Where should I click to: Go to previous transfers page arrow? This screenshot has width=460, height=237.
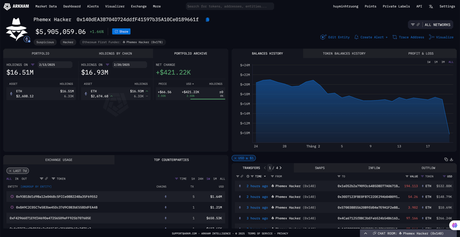pos(265,168)
